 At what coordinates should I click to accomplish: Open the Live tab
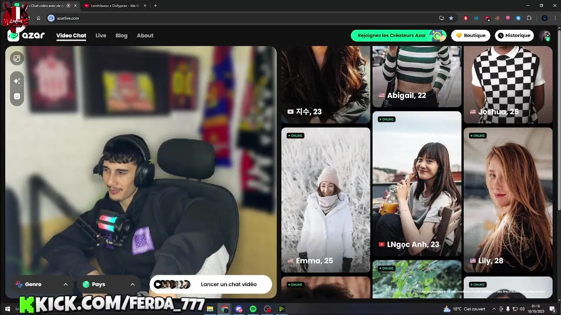pyautogui.click(x=101, y=35)
